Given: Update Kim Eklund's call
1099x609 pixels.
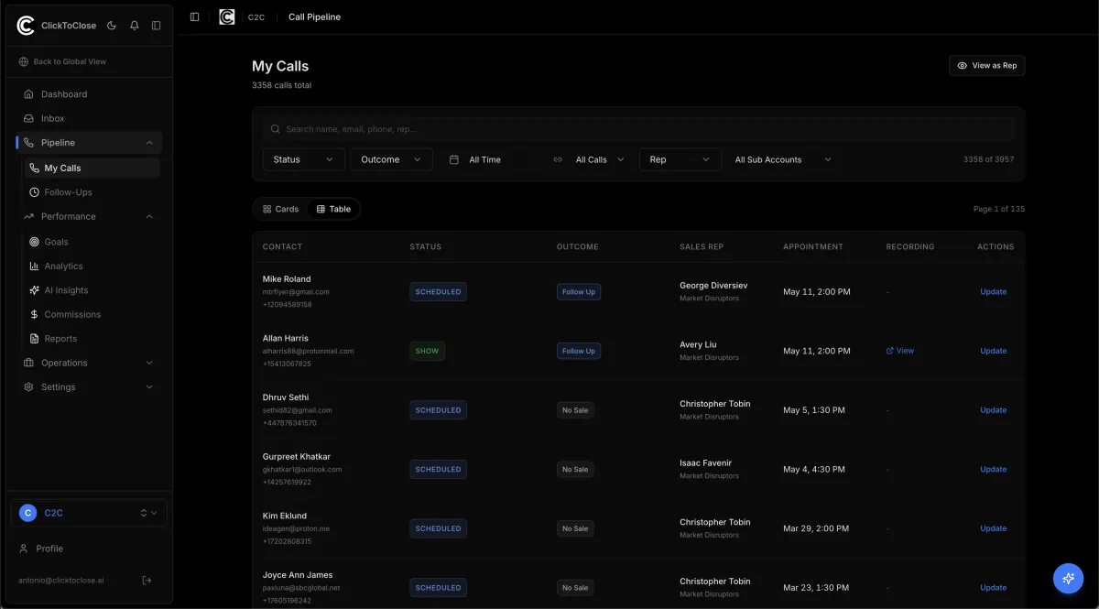Looking at the screenshot, I should pyautogui.click(x=993, y=528).
